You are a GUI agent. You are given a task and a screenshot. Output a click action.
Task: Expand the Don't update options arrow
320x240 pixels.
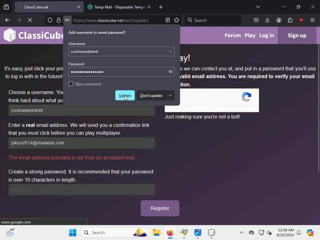(170, 96)
